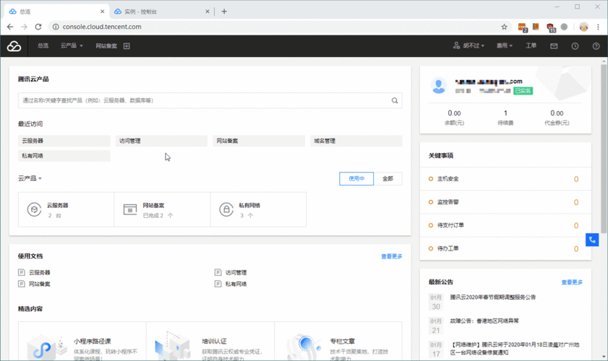Open the 小程序路径课 featured card

coord(82,342)
